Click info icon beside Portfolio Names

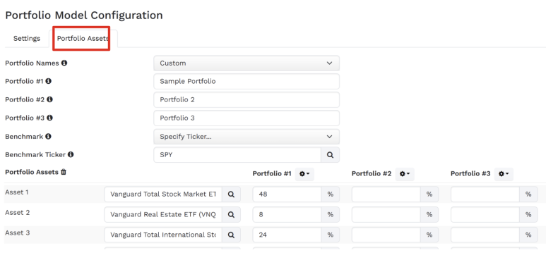(x=64, y=63)
